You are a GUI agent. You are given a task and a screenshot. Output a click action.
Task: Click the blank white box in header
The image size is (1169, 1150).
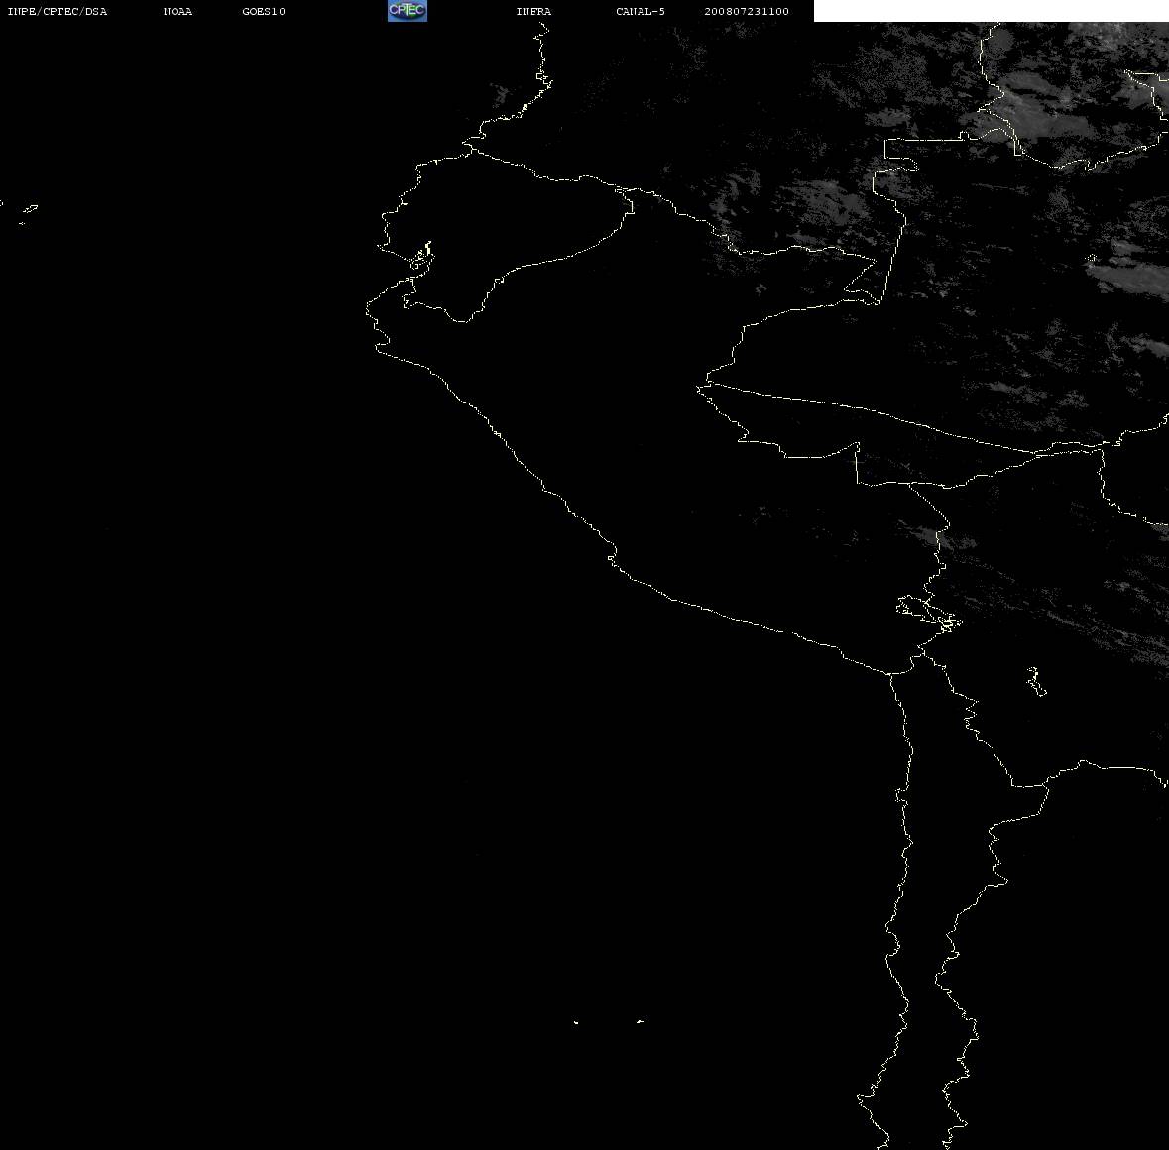coord(991,11)
